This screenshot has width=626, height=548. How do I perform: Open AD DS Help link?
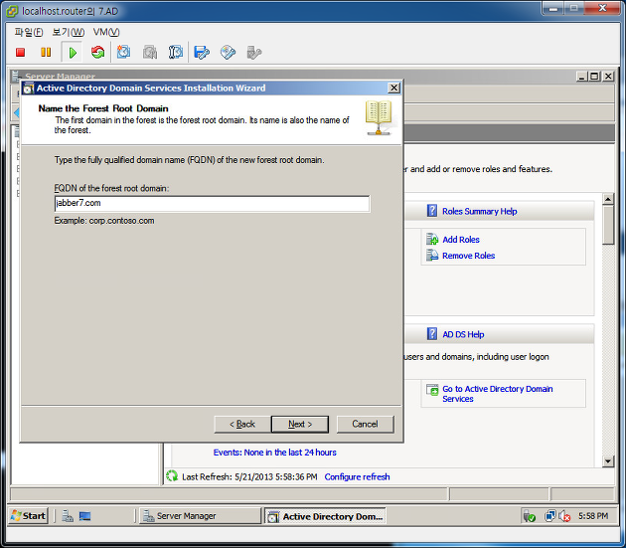(x=463, y=334)
